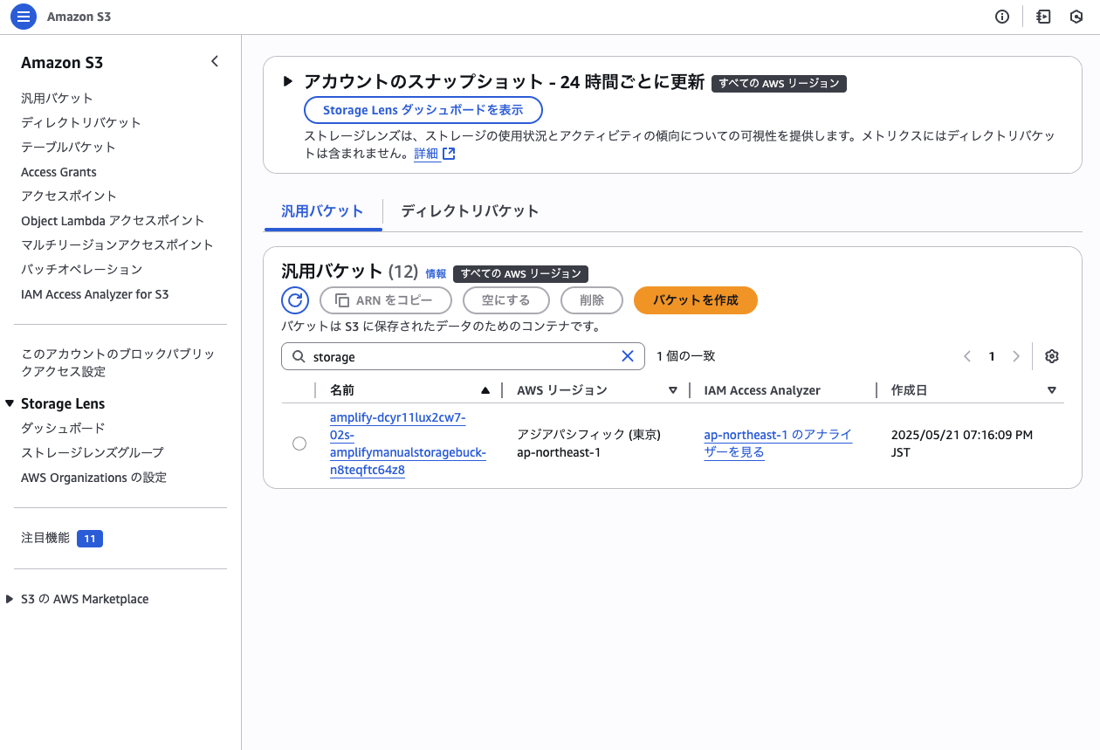
Task: Open the 詳細 link in snapshot description
Action: coord(426,154)
